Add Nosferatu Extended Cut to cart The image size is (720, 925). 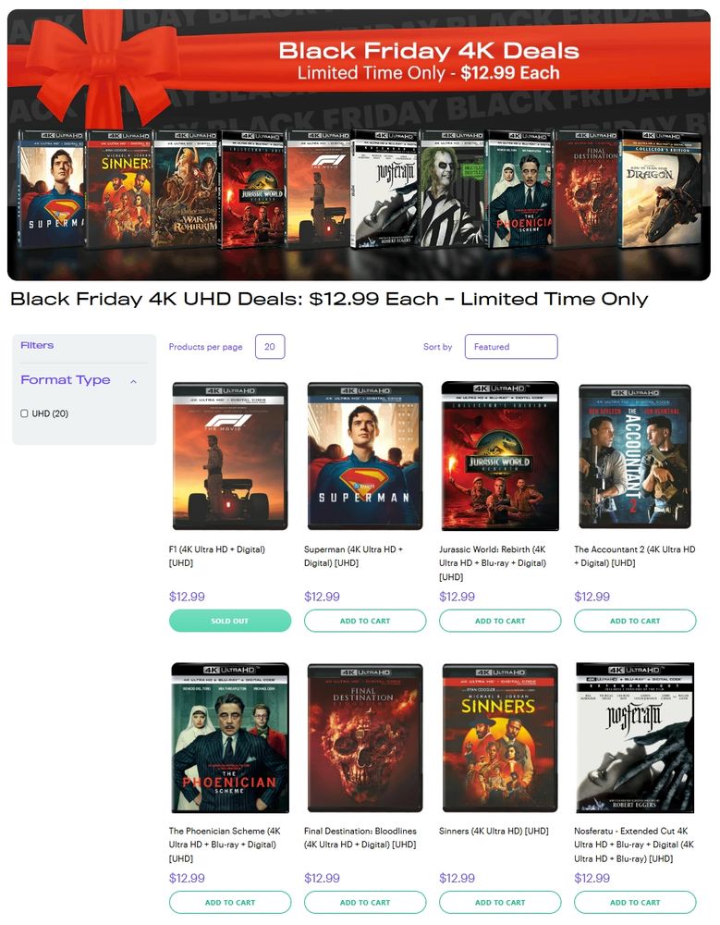(x=635, y=903)
